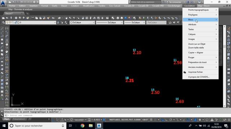231x129 pixels.
Task: Open the Covadis 2D menu
Action: click(129, 6)
